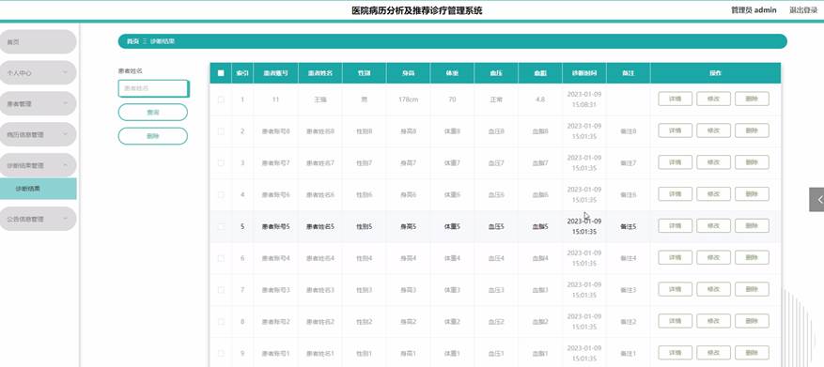Open 详情 for 患者姓名4 row
Screen dimensions: 824x367
[675, 258]
